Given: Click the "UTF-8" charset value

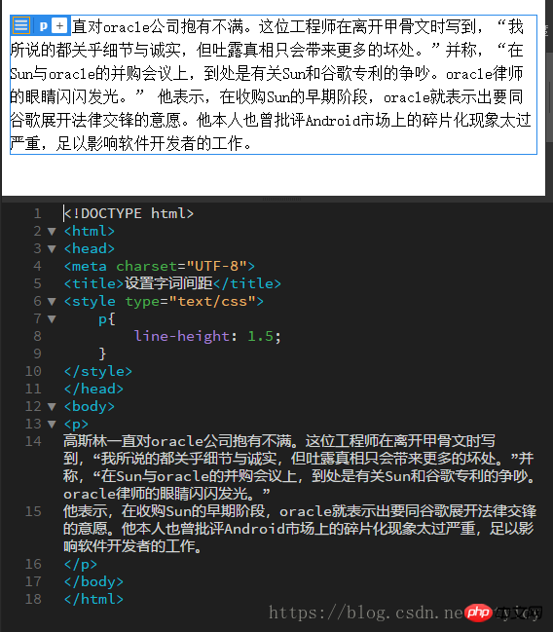Looking at the screenshot, I should tap(216, 266).
